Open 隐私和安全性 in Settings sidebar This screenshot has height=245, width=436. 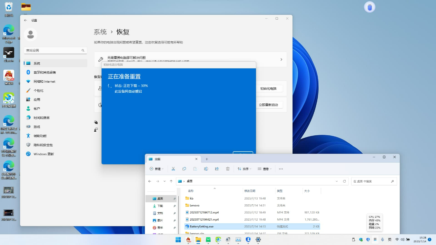(55, 145)
